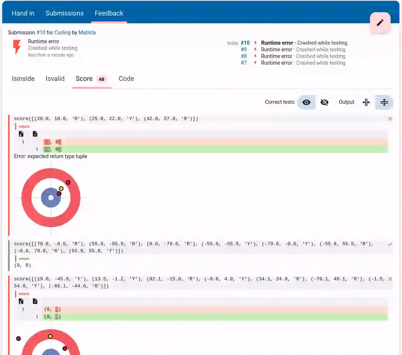
Task: Click expected output file icon in third diff
Action: (x=35, y=301)
